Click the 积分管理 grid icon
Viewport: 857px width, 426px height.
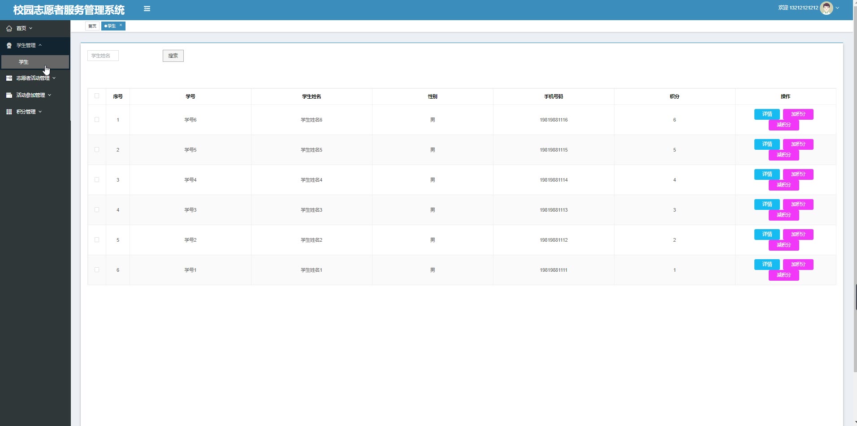(x=9, y=112)
